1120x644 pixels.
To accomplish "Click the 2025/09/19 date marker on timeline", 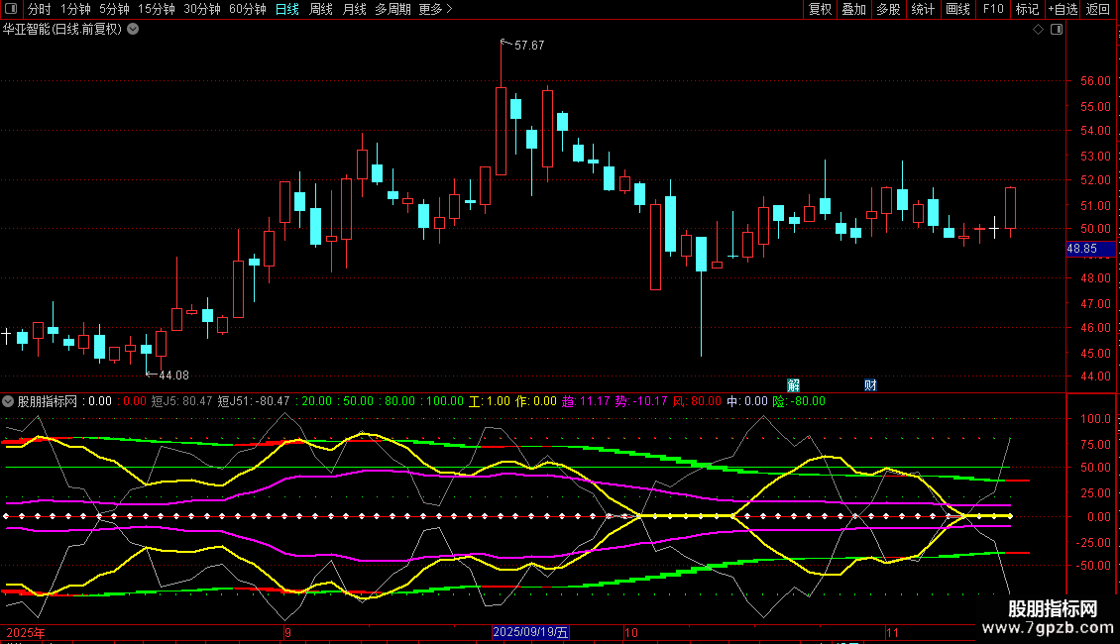I will (531, 632).
